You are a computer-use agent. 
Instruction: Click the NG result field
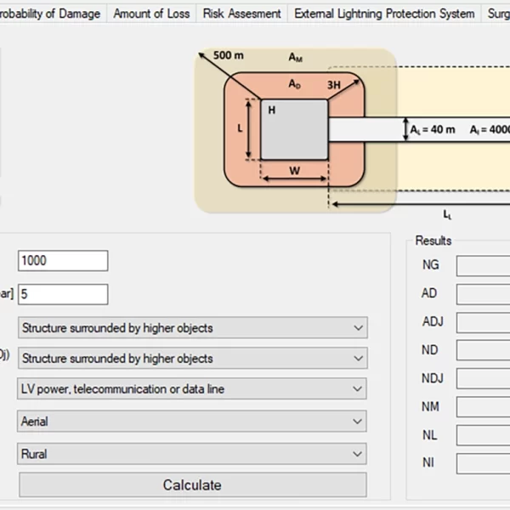pyautogui.click(x=483, y=266)
